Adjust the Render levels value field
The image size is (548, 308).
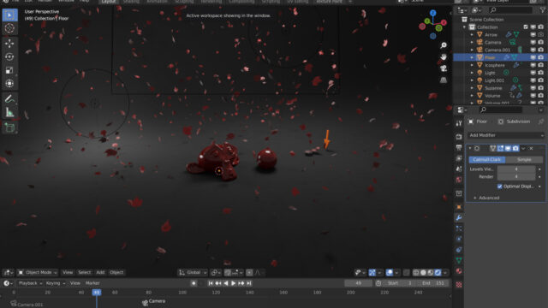pos(516,177)
